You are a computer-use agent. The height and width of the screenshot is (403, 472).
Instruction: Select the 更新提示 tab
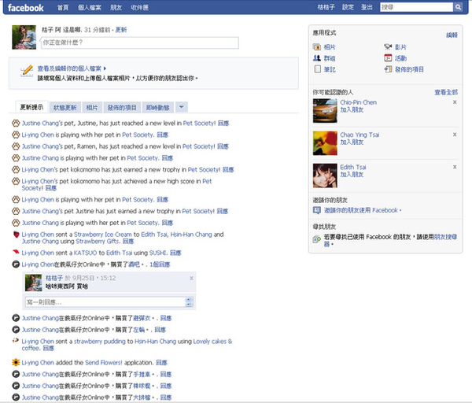(31, 107)
